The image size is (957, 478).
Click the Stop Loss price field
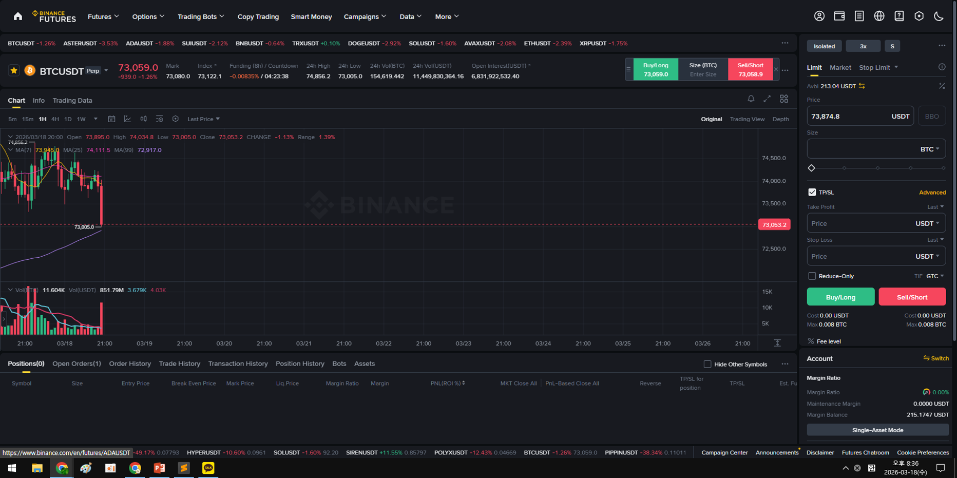876,256
